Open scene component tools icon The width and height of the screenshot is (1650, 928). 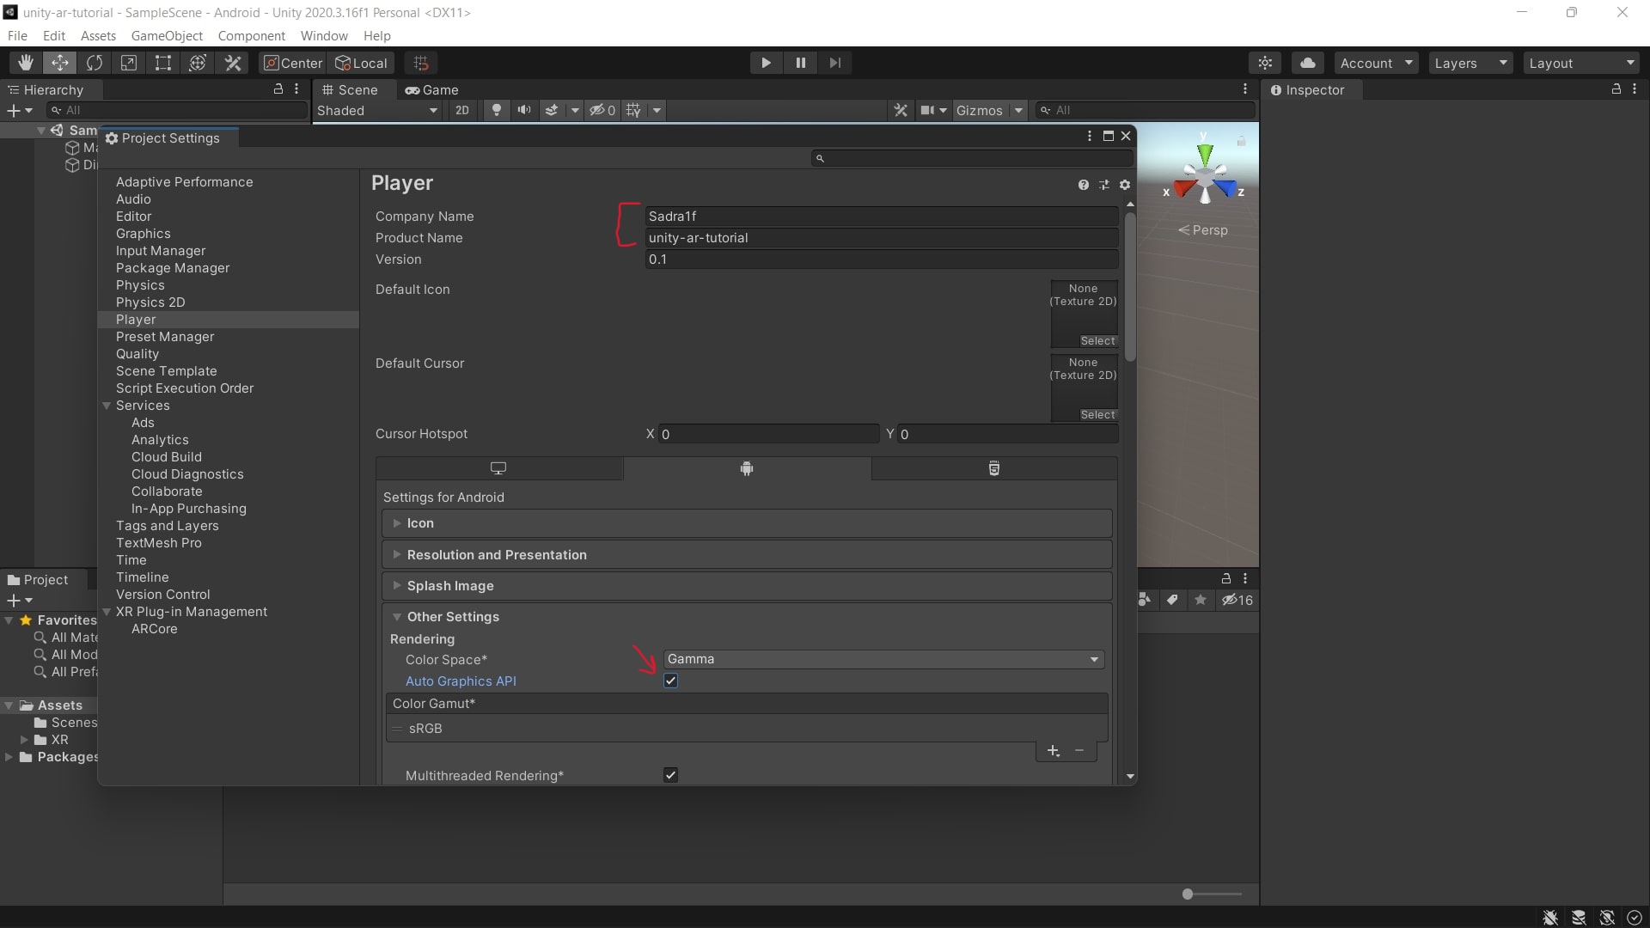[901, 110]
